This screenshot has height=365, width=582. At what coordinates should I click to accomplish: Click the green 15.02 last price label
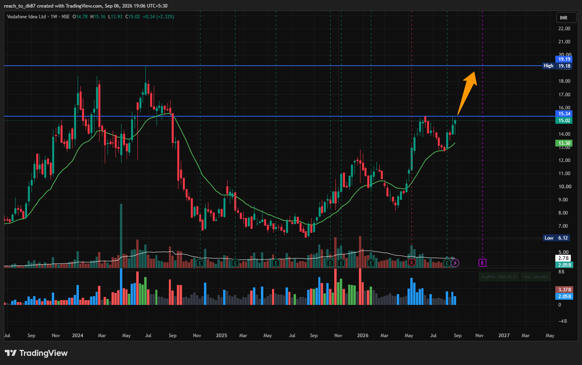(564, 120)
